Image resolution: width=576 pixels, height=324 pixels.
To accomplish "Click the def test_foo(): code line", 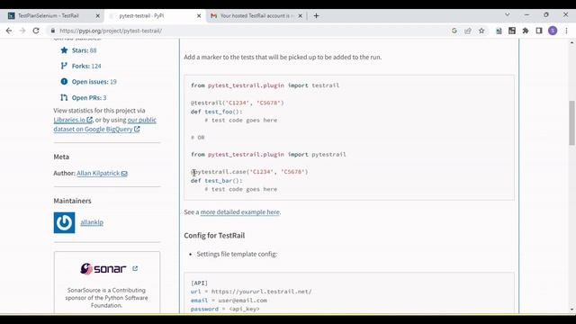I will coord(216,112).
